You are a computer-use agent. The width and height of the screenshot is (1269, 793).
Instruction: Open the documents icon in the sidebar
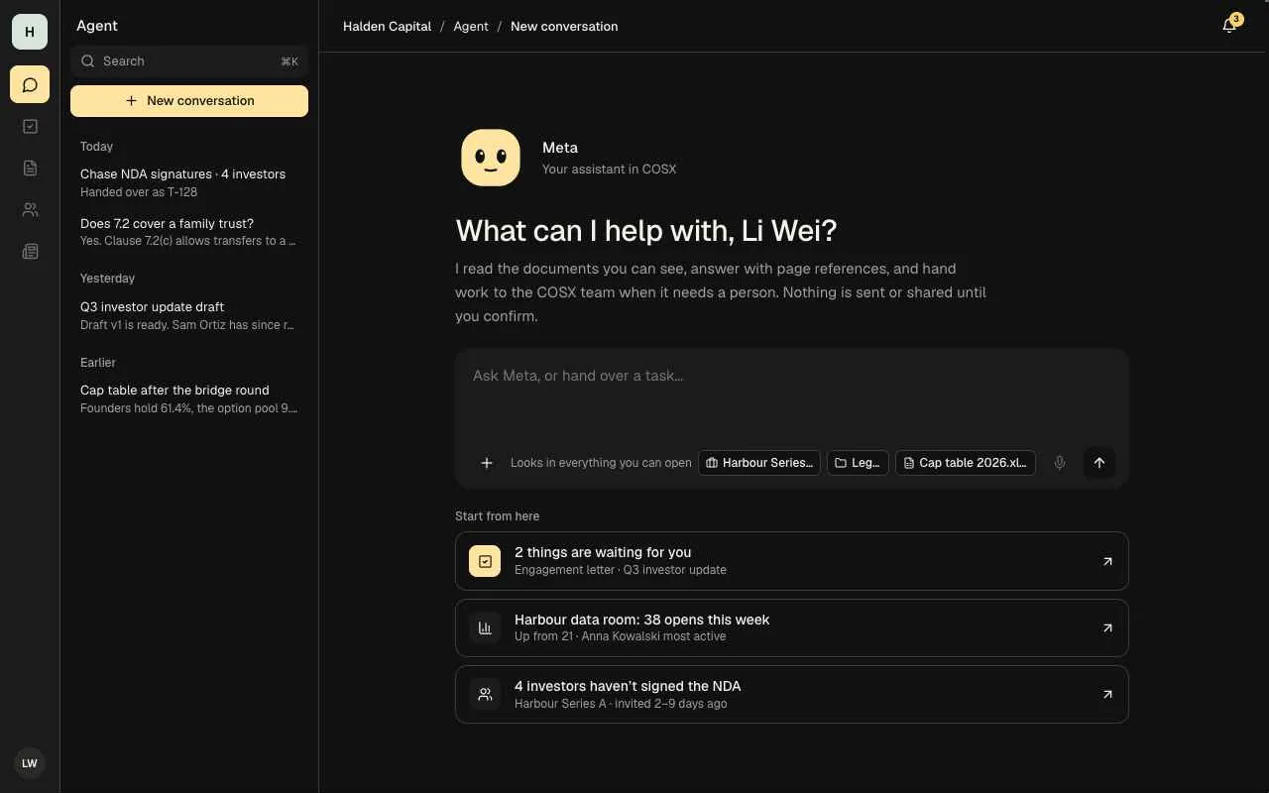(30, 168)
